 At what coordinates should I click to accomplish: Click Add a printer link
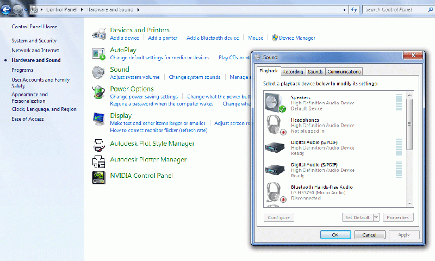coord(163,38)
